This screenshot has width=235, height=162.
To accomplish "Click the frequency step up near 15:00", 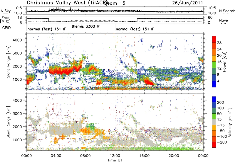I will 137,20.
